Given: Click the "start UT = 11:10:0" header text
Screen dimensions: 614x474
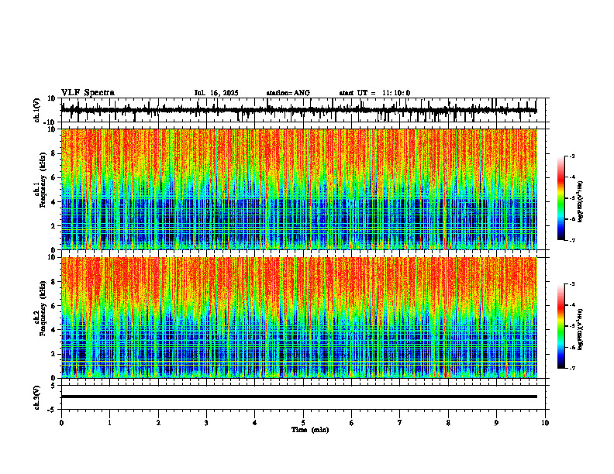Looking at the screenshot, I should pyautogui.click(x=374, y=93).
